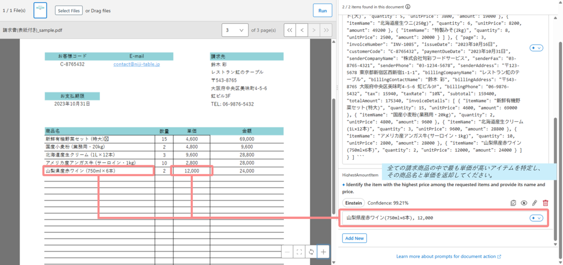Rotate the document preview
563x265 pixels.
coord(311,252)
